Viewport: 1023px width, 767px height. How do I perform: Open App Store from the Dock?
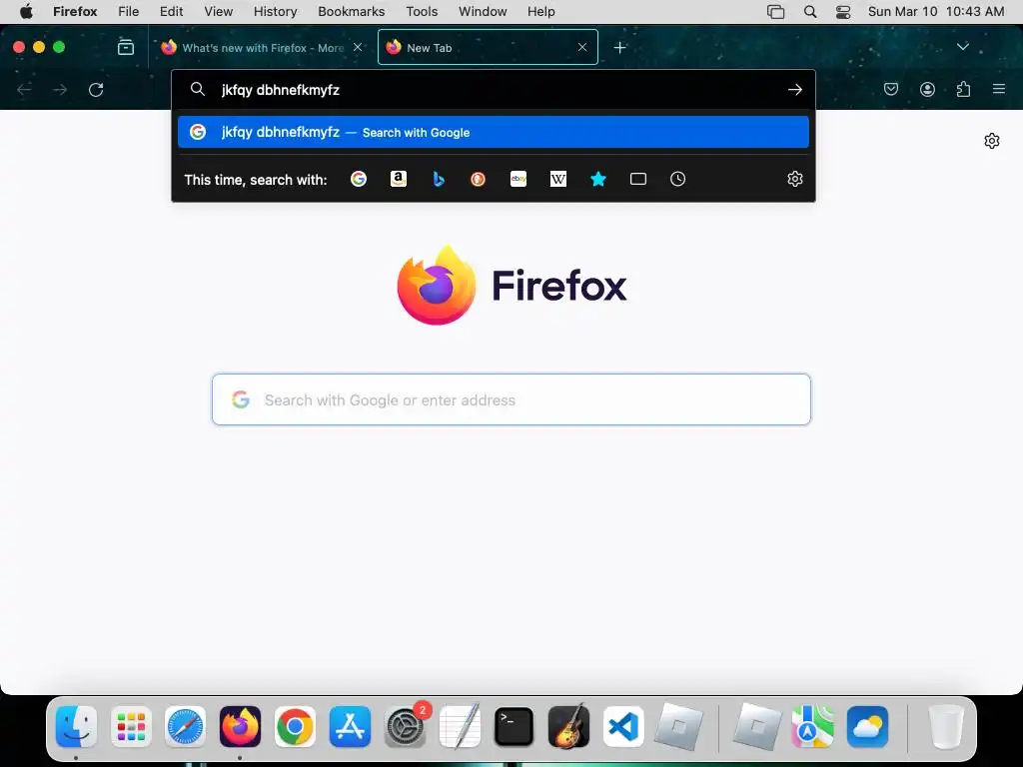click(x=350, y=727)
